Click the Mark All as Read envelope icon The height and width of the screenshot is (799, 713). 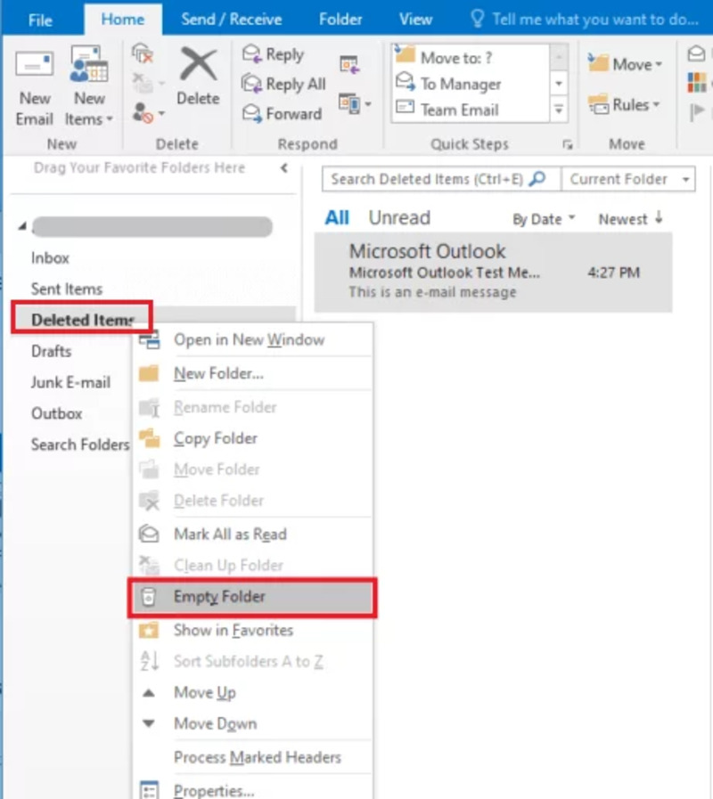[149, 534]
